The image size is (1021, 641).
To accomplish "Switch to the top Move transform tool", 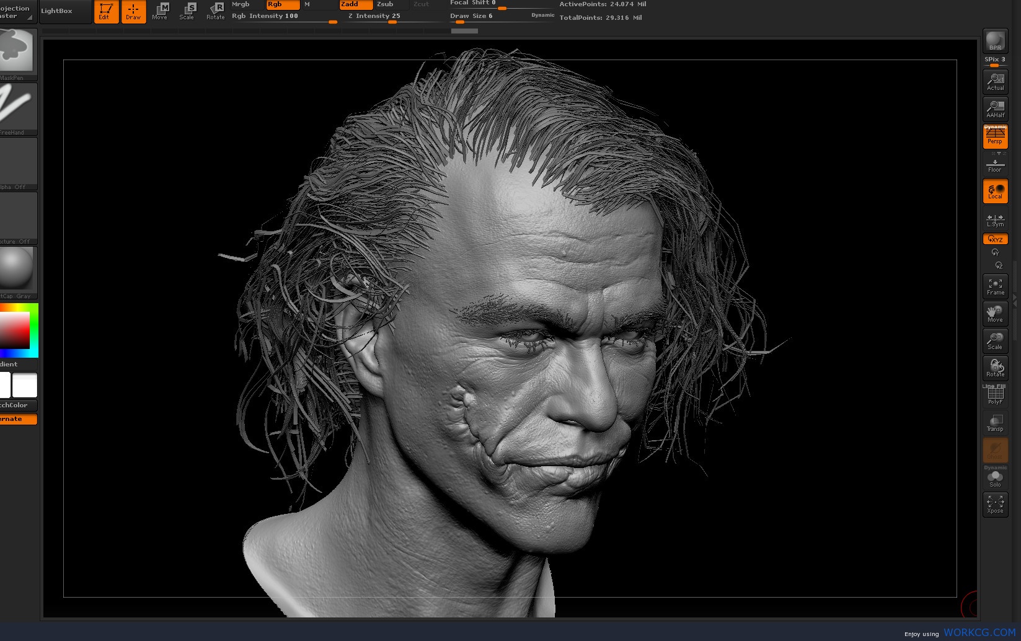I will pos(160,11).
